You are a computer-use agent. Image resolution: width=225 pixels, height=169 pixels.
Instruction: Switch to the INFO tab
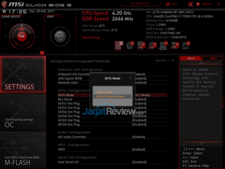(x=213, y=59)
